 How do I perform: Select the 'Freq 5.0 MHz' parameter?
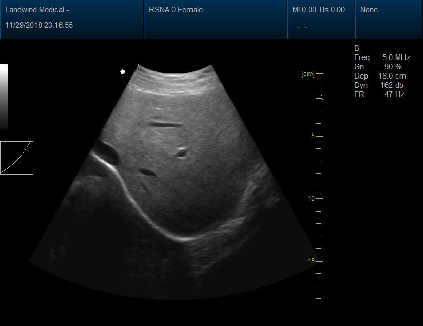click(382, 57)
